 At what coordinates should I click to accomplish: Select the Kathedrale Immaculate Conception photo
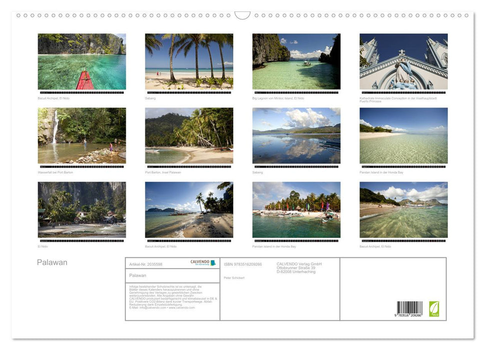[x=403, y=61]
